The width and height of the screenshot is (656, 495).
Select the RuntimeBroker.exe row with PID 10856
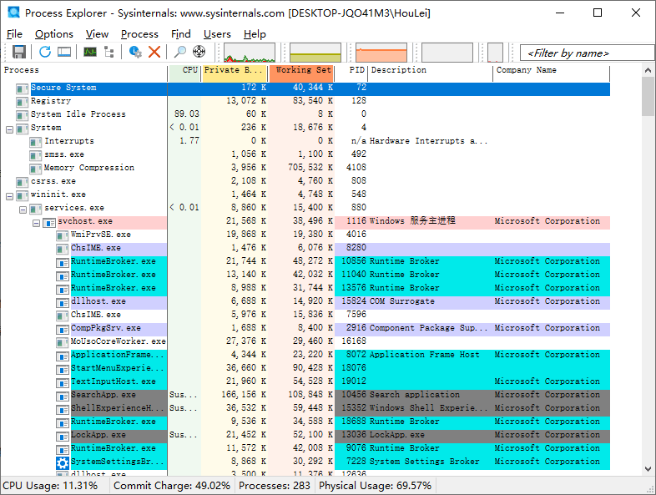(305, 261)
